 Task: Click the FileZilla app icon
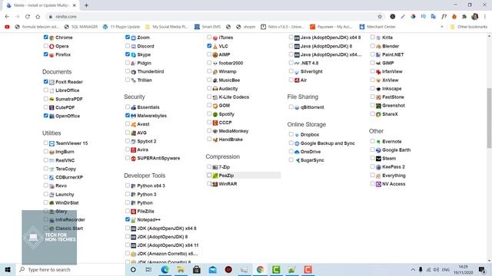[133, 212]
